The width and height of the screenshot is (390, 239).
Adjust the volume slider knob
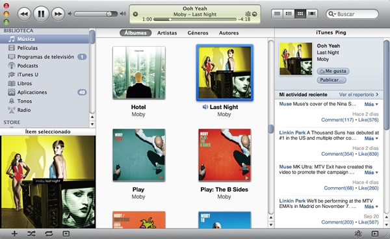point(109,14)
